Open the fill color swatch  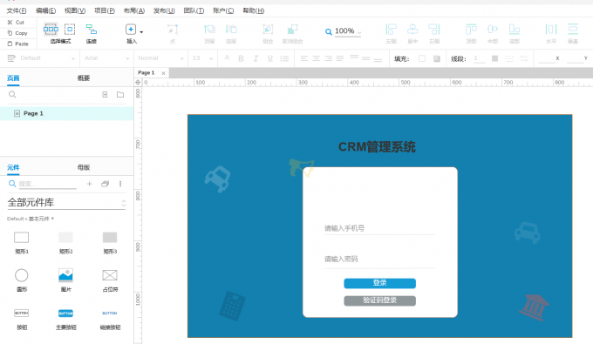[x=422, y=58]
